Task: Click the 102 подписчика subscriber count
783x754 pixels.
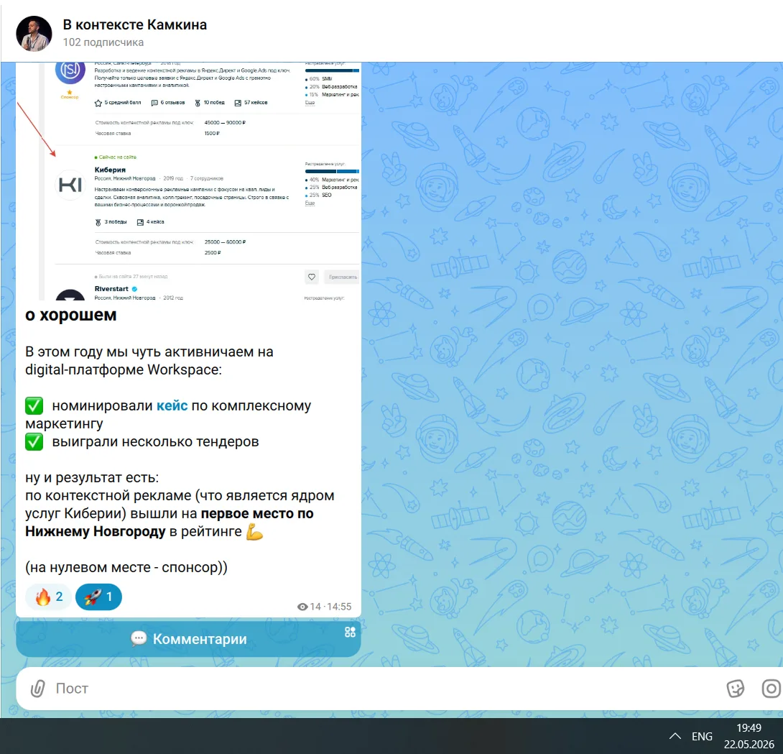Action: (103, 42)
